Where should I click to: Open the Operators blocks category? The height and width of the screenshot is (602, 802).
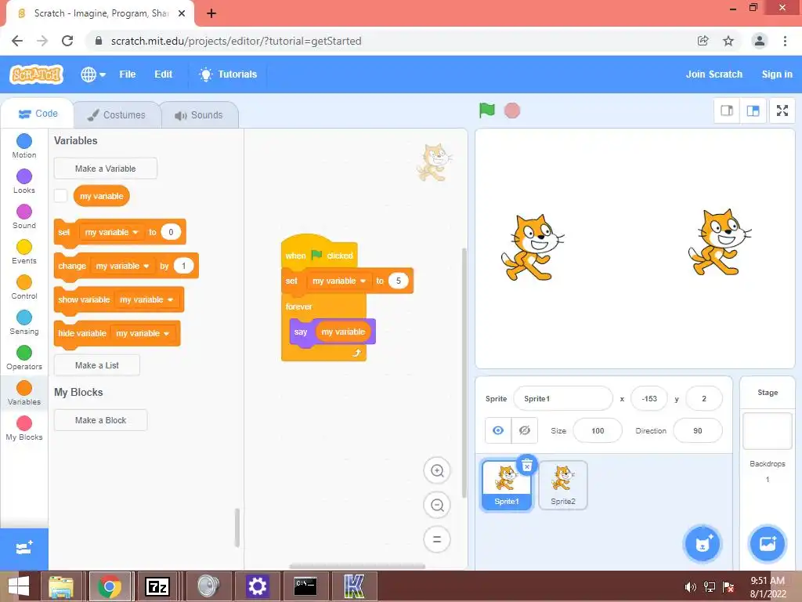[x=24, y=357]
